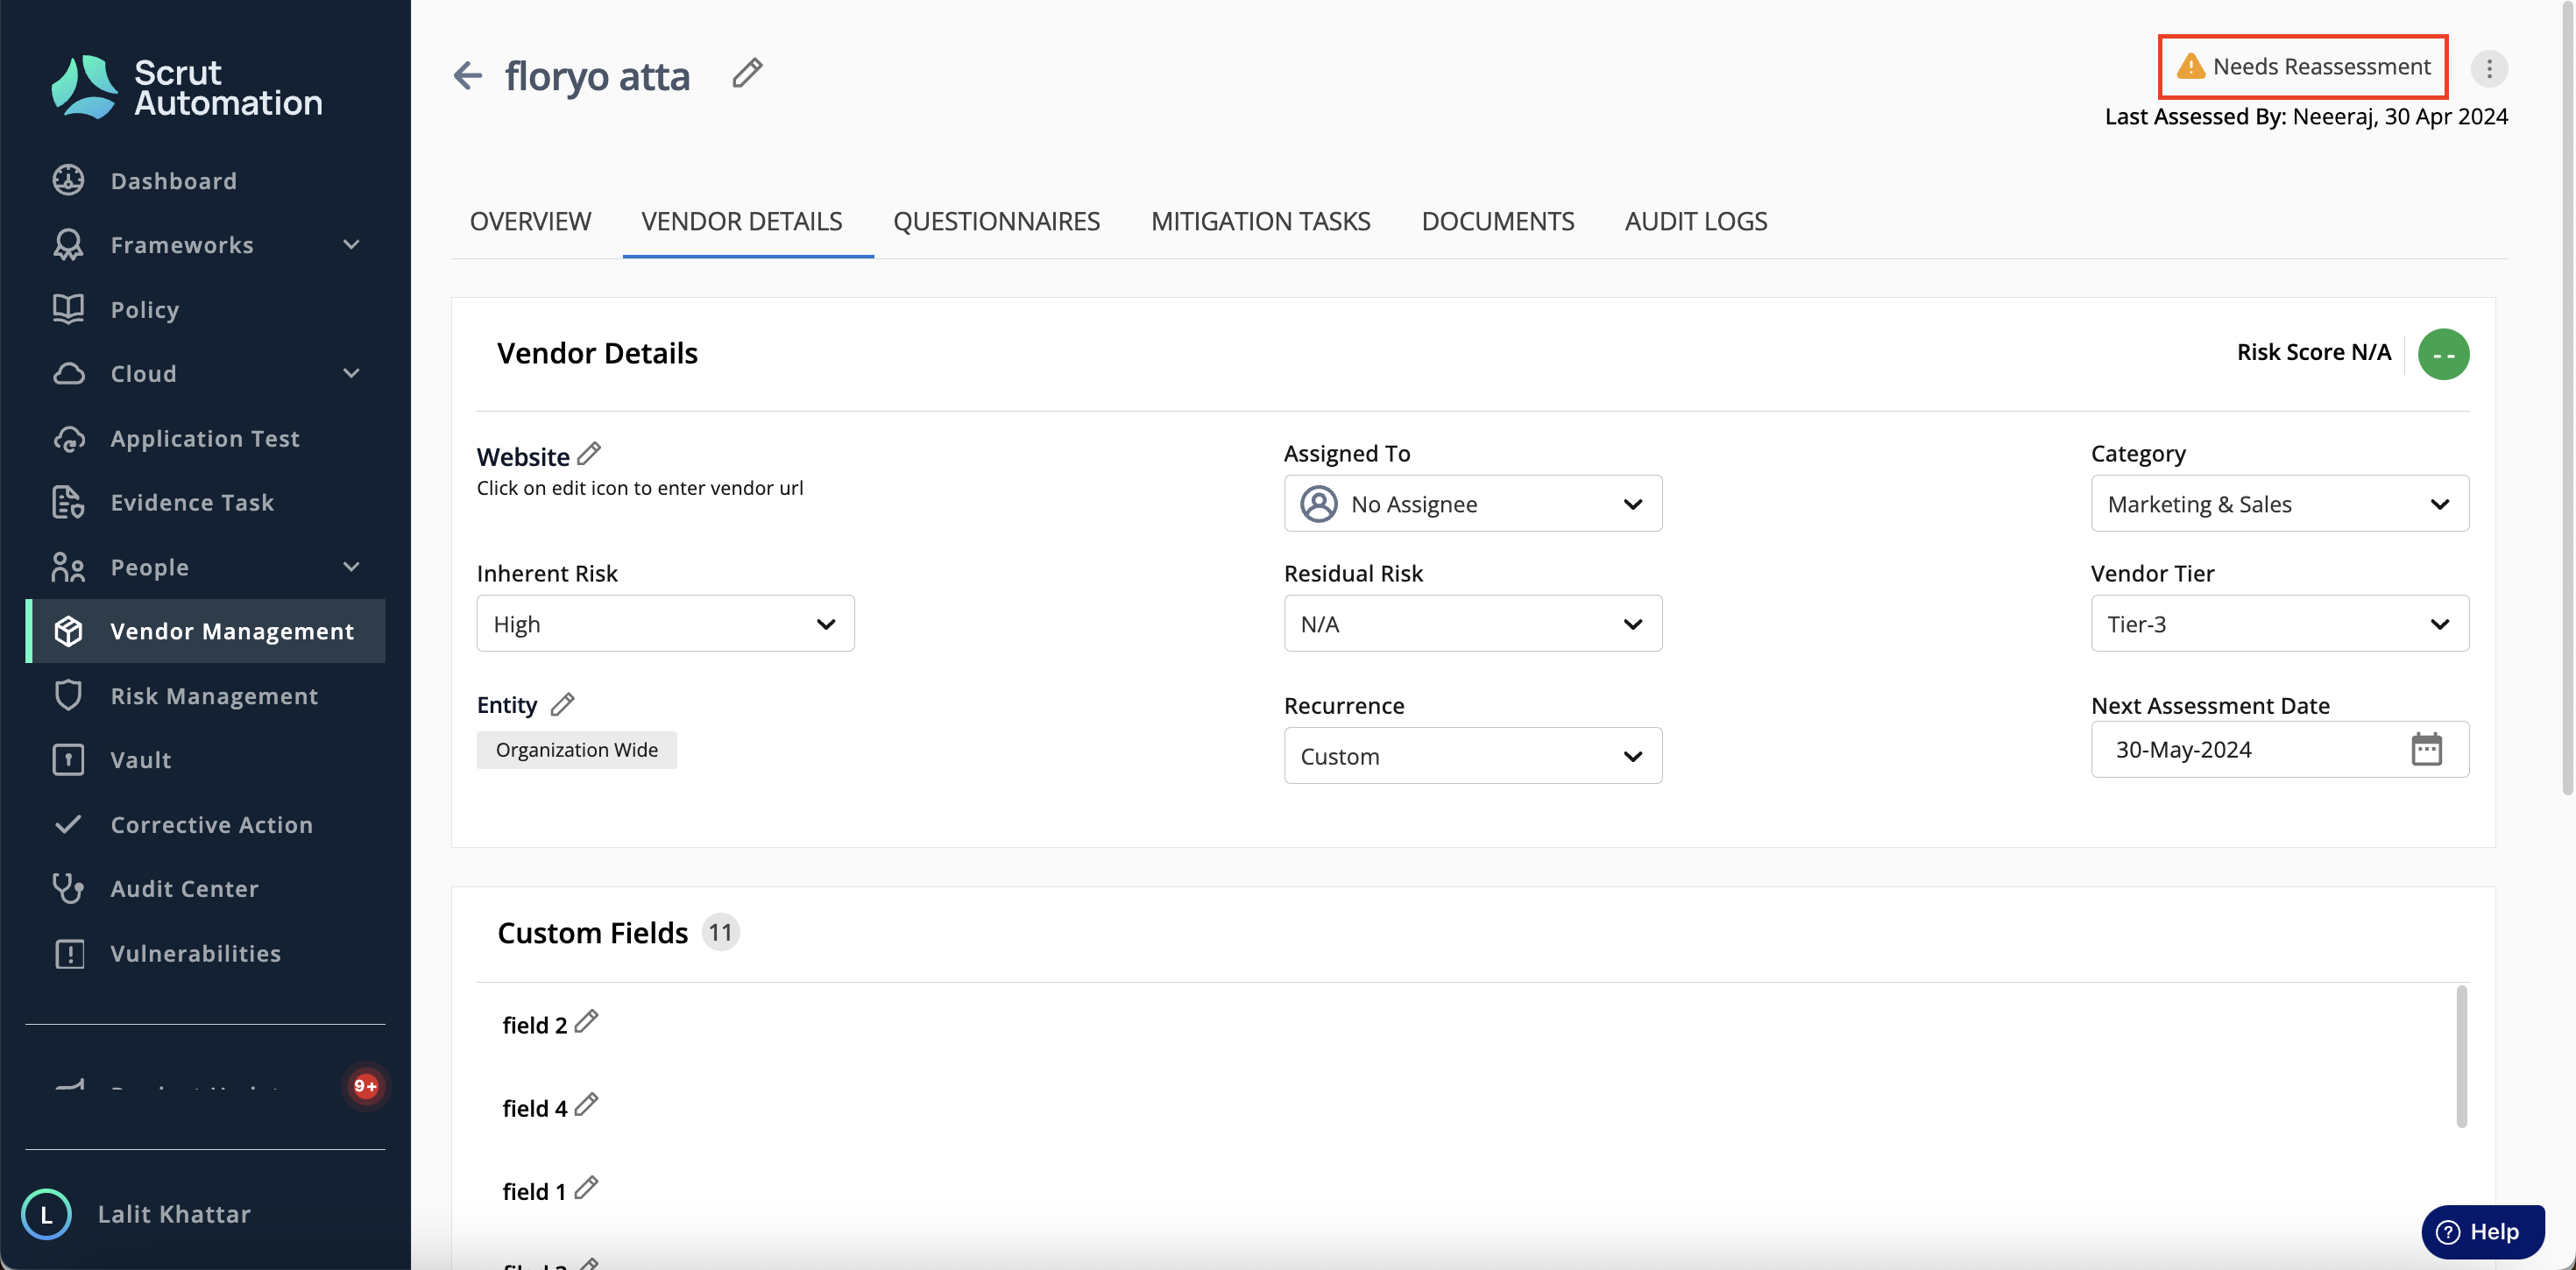Click the back arrow next to floryo atta

[467, 75]
